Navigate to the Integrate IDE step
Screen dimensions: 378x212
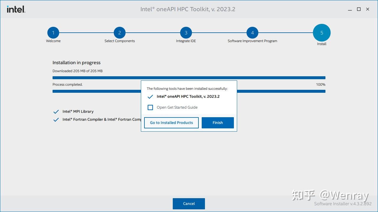pos(186,33)
